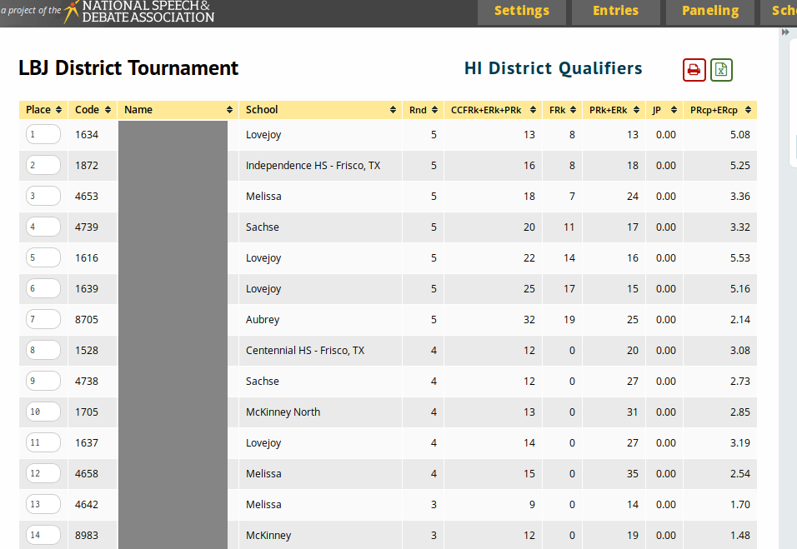The height and width of the screenshot is (549, 797).
Task: Export results with the green Excel icon
Action: tap(721, 70)
